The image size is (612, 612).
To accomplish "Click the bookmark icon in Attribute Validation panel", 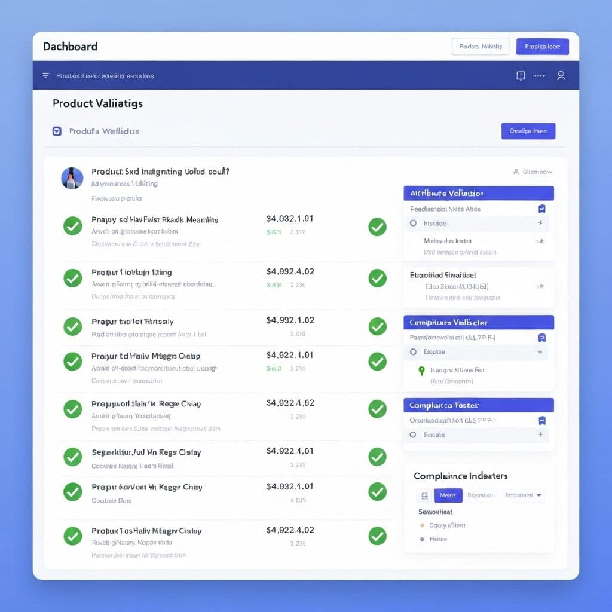I will [x=541, y=209].
